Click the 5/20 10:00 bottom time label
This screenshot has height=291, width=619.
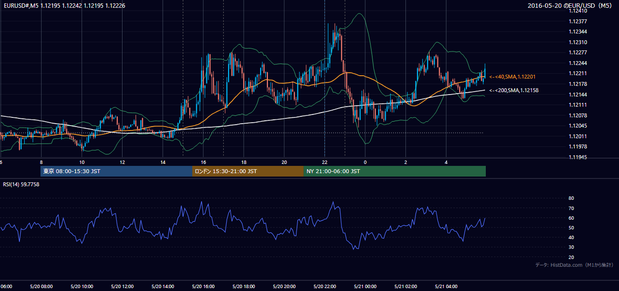[81, 287]
